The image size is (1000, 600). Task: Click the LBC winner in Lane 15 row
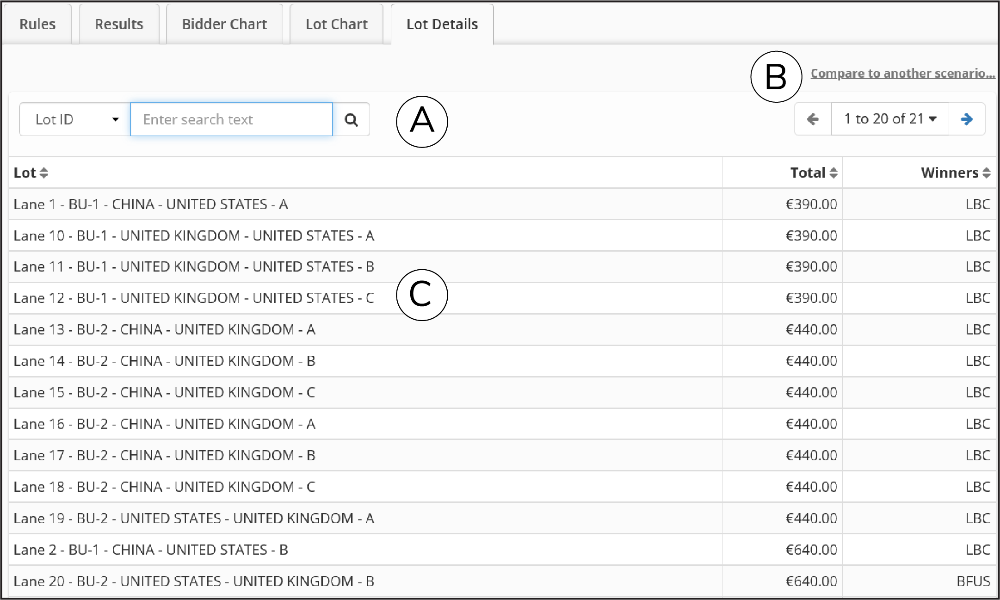coord(978,393)
